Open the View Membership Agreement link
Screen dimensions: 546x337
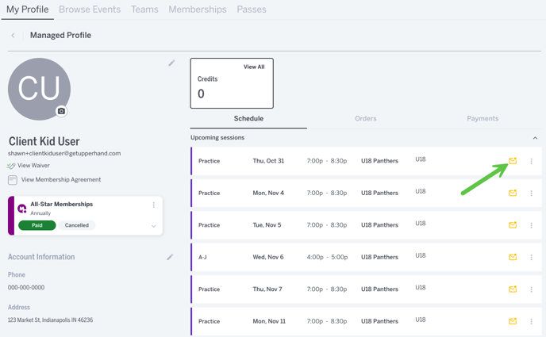click(x=61, y=179)
